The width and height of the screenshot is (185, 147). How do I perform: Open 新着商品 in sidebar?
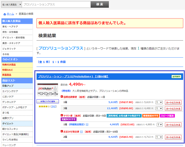click(x=17, y=75)
